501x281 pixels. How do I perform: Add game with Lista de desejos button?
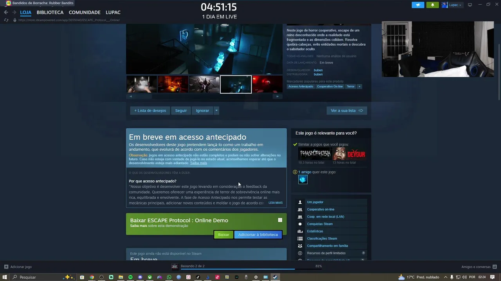(x=150, y=110)
